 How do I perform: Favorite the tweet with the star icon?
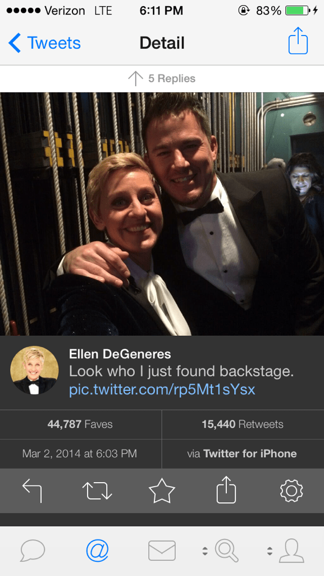pos(162,490)
